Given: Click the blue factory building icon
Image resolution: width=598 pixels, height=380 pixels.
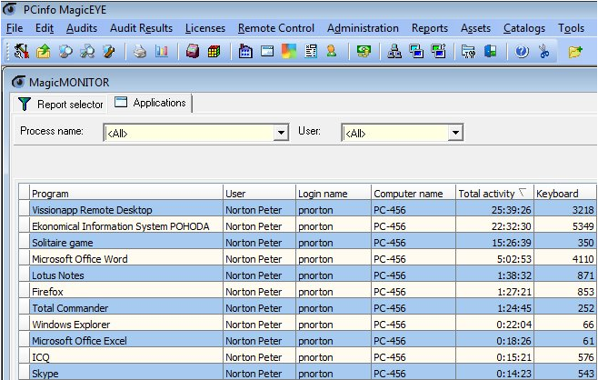Looking at the screenshot, I should click(245, 51).
